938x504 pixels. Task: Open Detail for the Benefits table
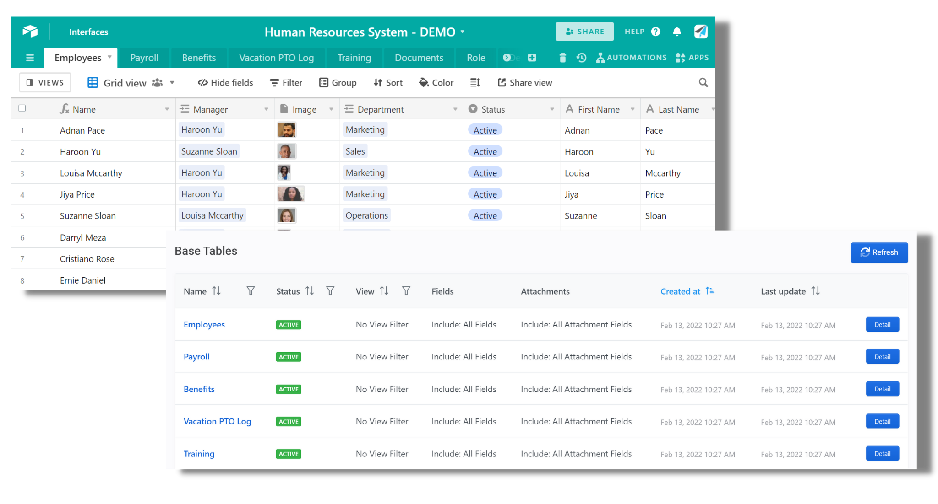coord(882,388)
